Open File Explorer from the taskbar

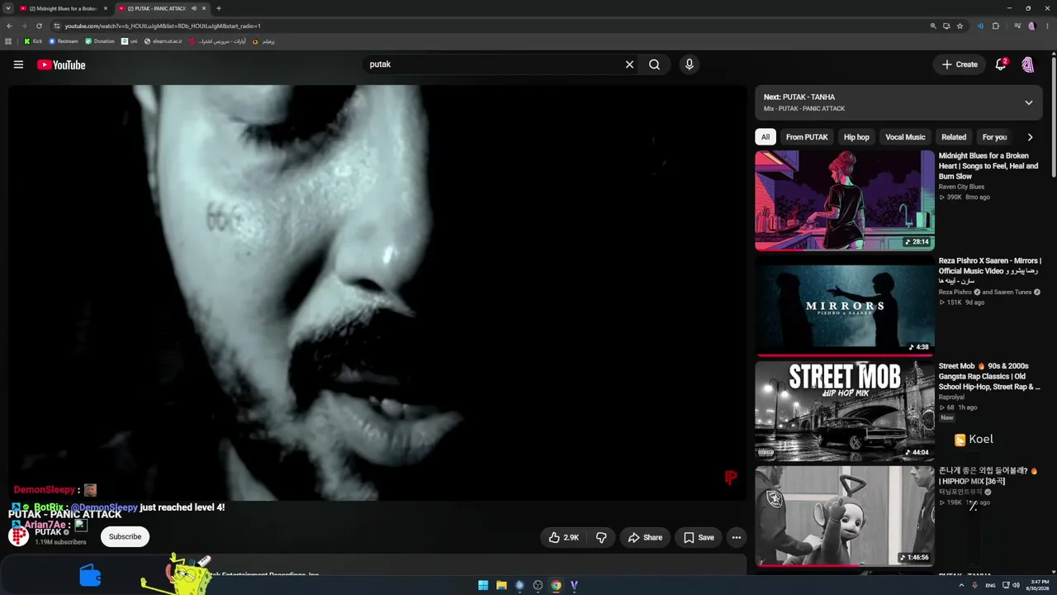[x=501, y=585]
